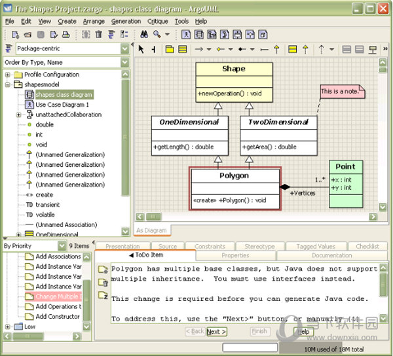Open the zoom dropdown arrow
Screen dimensions: 393x356
168,35
